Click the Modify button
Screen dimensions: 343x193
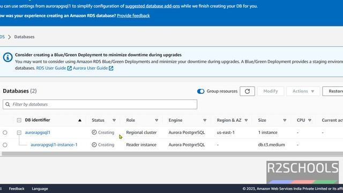point(271,91)
